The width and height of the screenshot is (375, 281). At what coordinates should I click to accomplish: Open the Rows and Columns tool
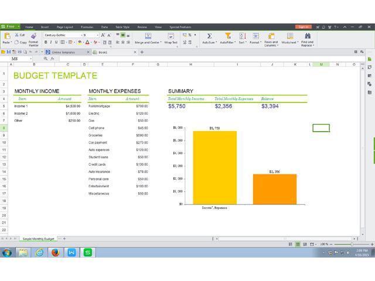[x=271, y=36]
